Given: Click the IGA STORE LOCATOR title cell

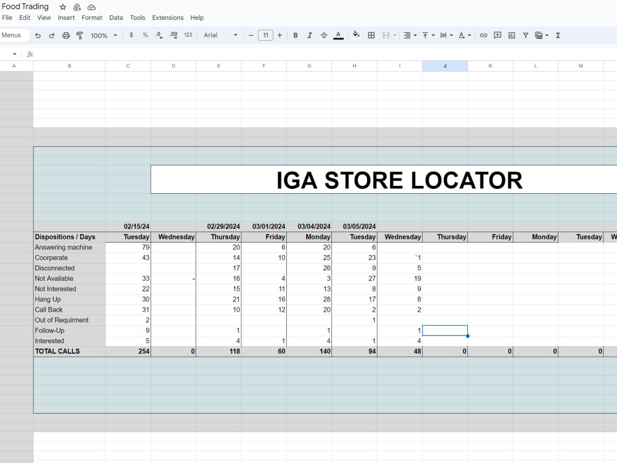Looking at the screenshot, I should [399, 180].
